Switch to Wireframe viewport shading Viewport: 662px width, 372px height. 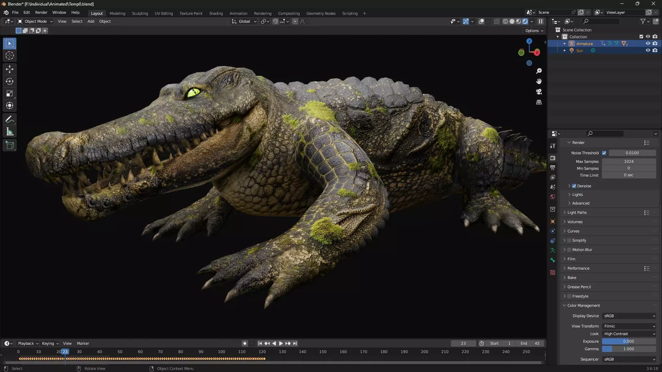[505, 21]
